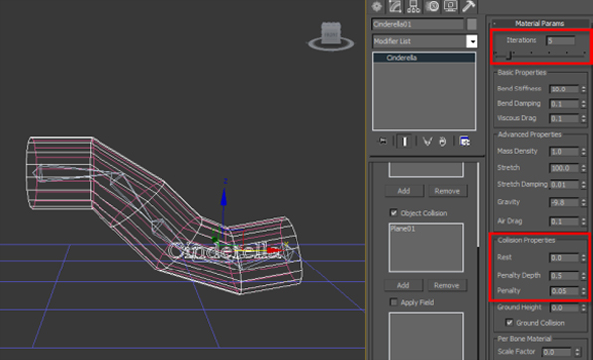Click Remove under the Plane01 list
The width and height of the screenshot is (593, 360).
pyautogui.click(x=447, y=285)
